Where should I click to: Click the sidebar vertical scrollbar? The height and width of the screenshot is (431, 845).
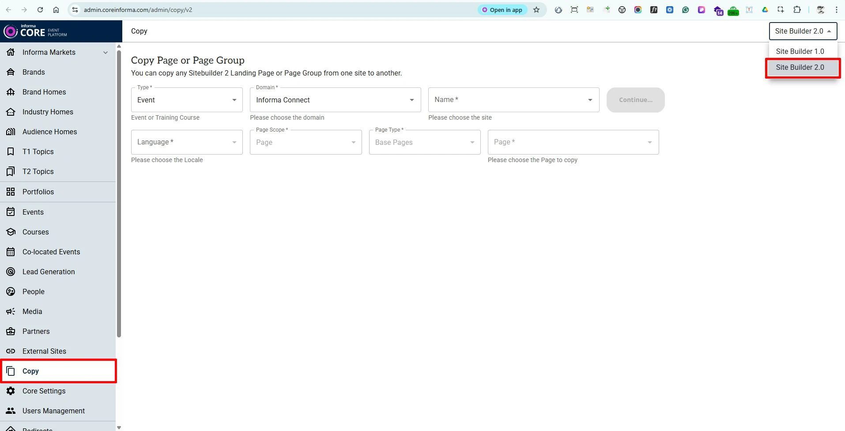tap(119, 194)
